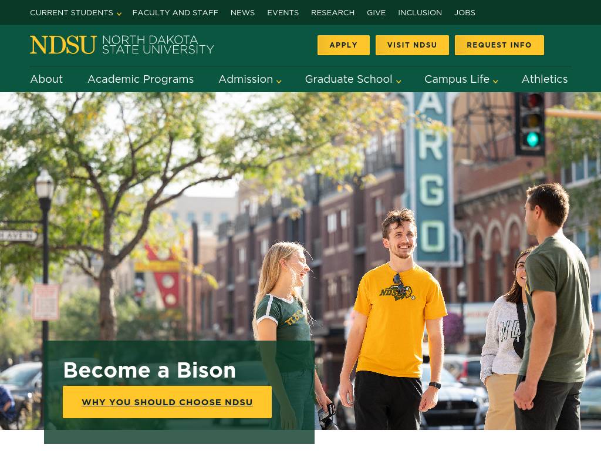Go to the Athletics page
Screen dimensions: 601x451
click(x=544, y=79)
